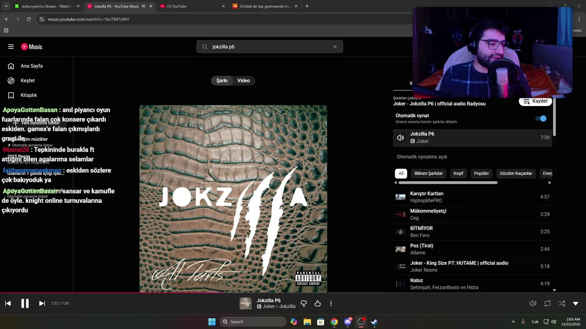
Task: Switch player to Şarkı mode
Action: coord(222,80)
